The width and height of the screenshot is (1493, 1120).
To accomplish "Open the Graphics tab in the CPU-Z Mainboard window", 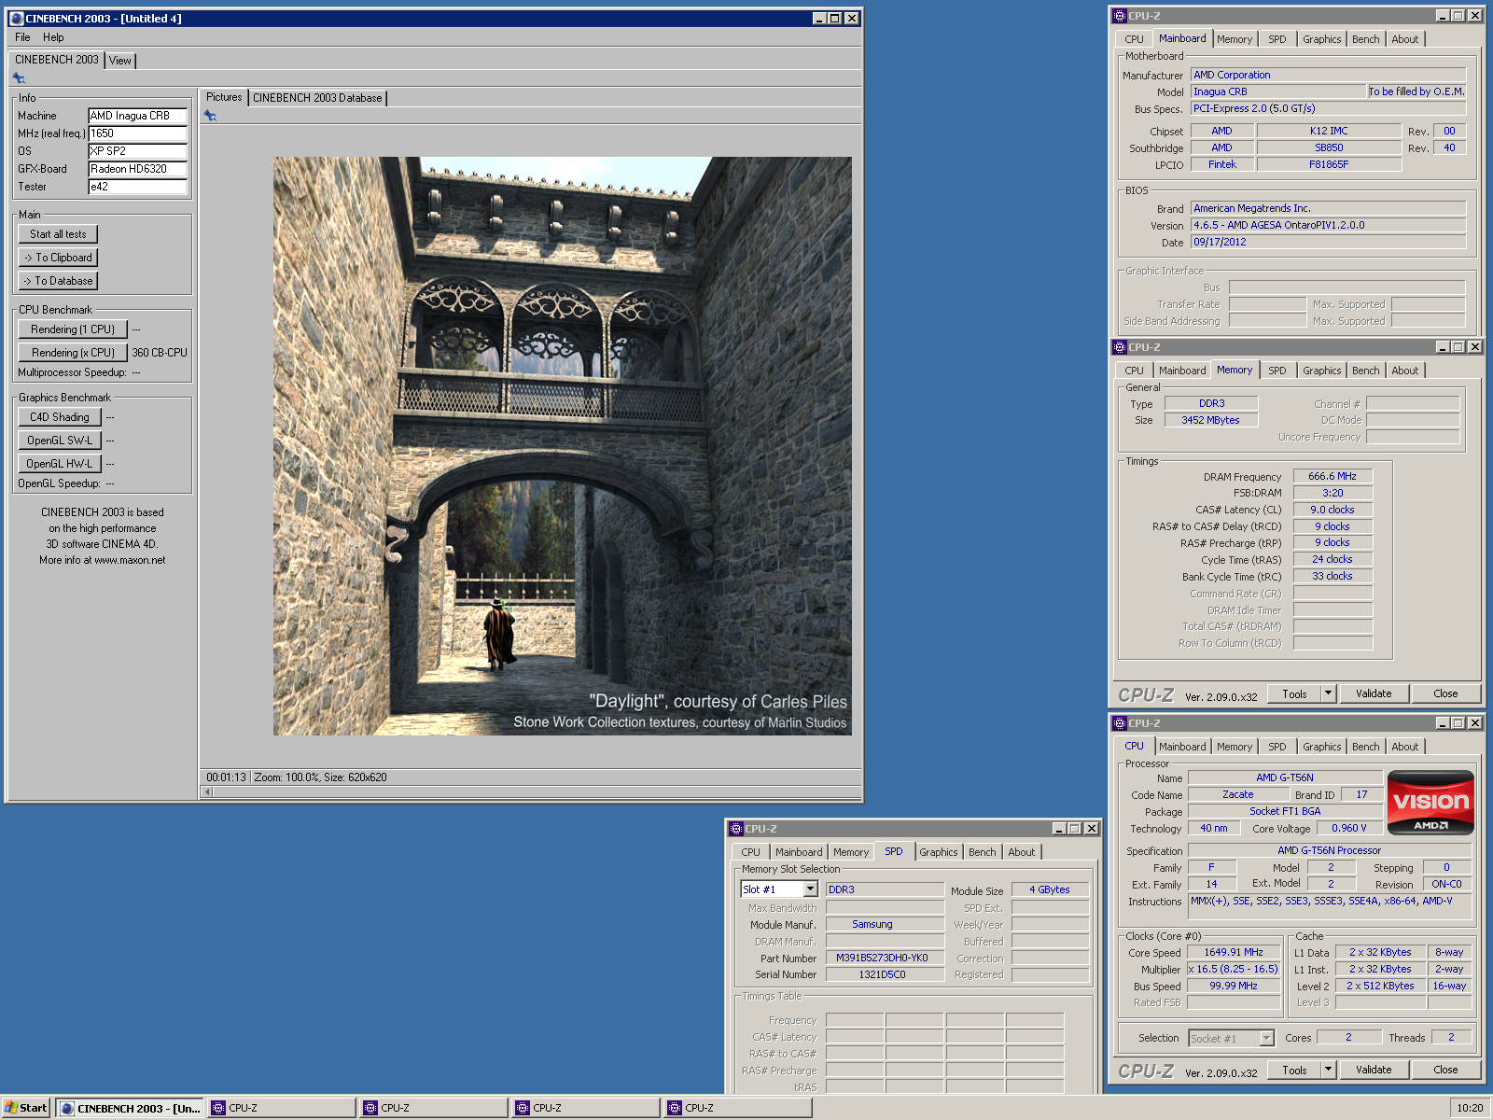I will tap(1321, 39).
